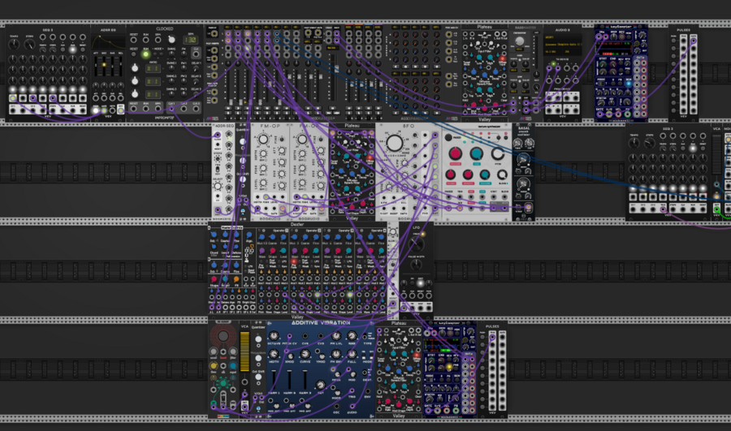Click teal repel knob below red-ringed knob
This screenshot has width=731, height=431.
pos(232,366)
